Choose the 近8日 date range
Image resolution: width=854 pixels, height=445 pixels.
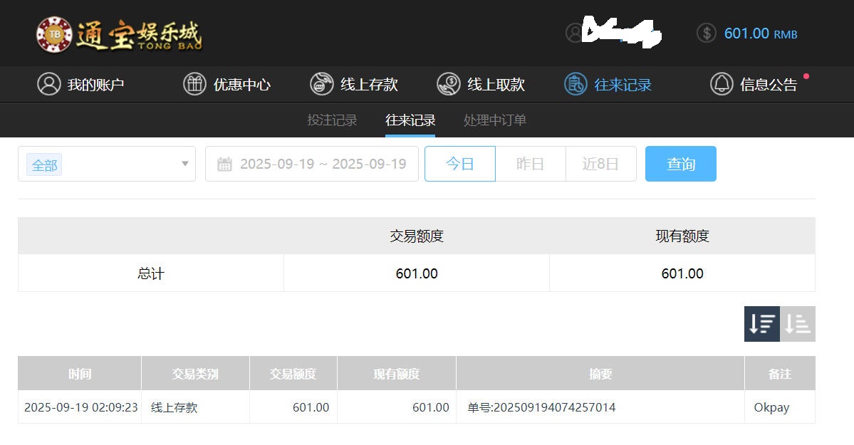click(600, 164)
